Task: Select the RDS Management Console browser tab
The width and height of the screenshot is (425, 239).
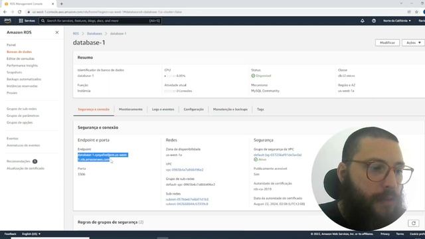Action: (x=29, y=4)
